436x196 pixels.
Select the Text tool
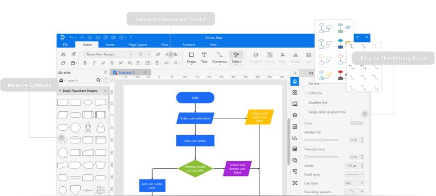(204, 58)
